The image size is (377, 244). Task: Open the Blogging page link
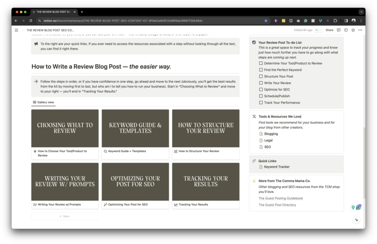coord(270,134)
